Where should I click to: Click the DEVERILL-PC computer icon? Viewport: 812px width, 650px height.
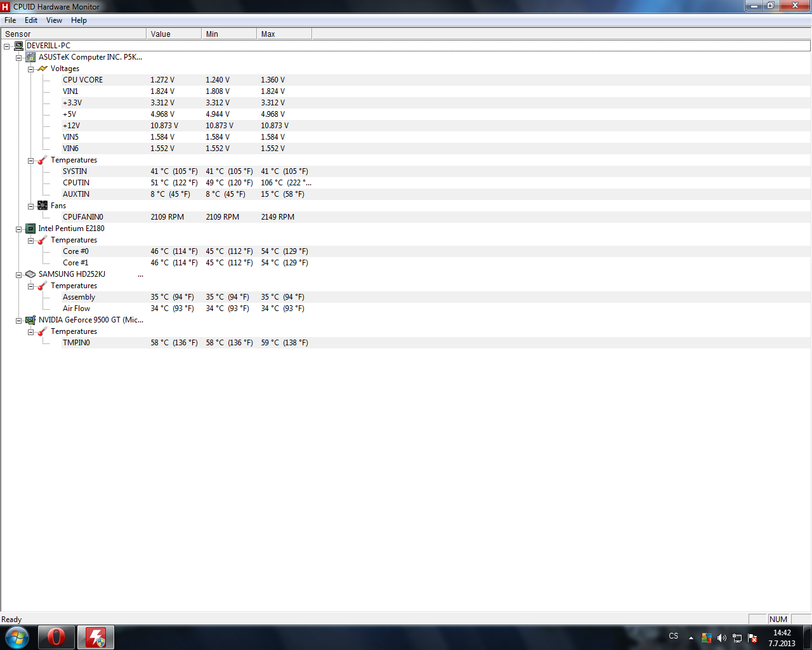pyautogui.click(x=19, y=46)
